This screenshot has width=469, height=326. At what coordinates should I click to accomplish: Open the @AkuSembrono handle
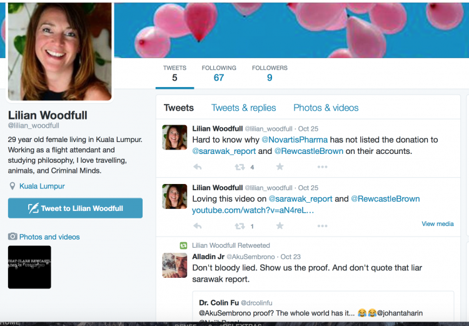click(251, 257)
